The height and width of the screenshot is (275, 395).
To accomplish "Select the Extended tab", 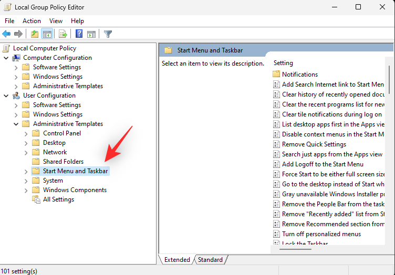I will 177,259.
